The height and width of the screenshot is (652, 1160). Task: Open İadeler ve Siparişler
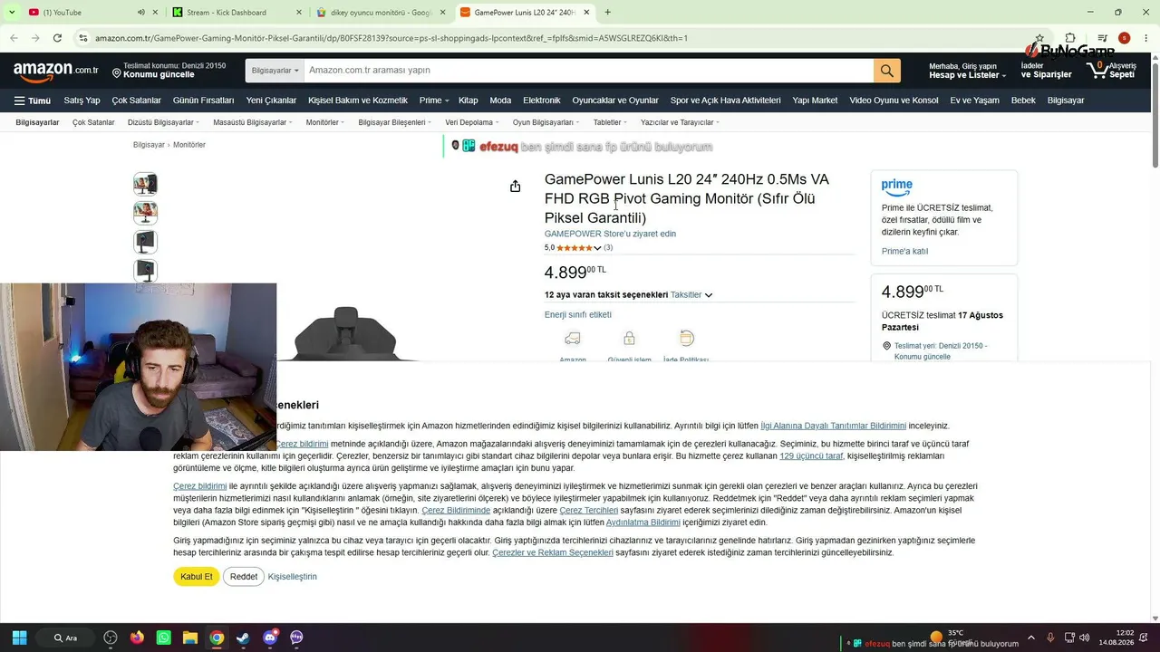click(1046, 71)
